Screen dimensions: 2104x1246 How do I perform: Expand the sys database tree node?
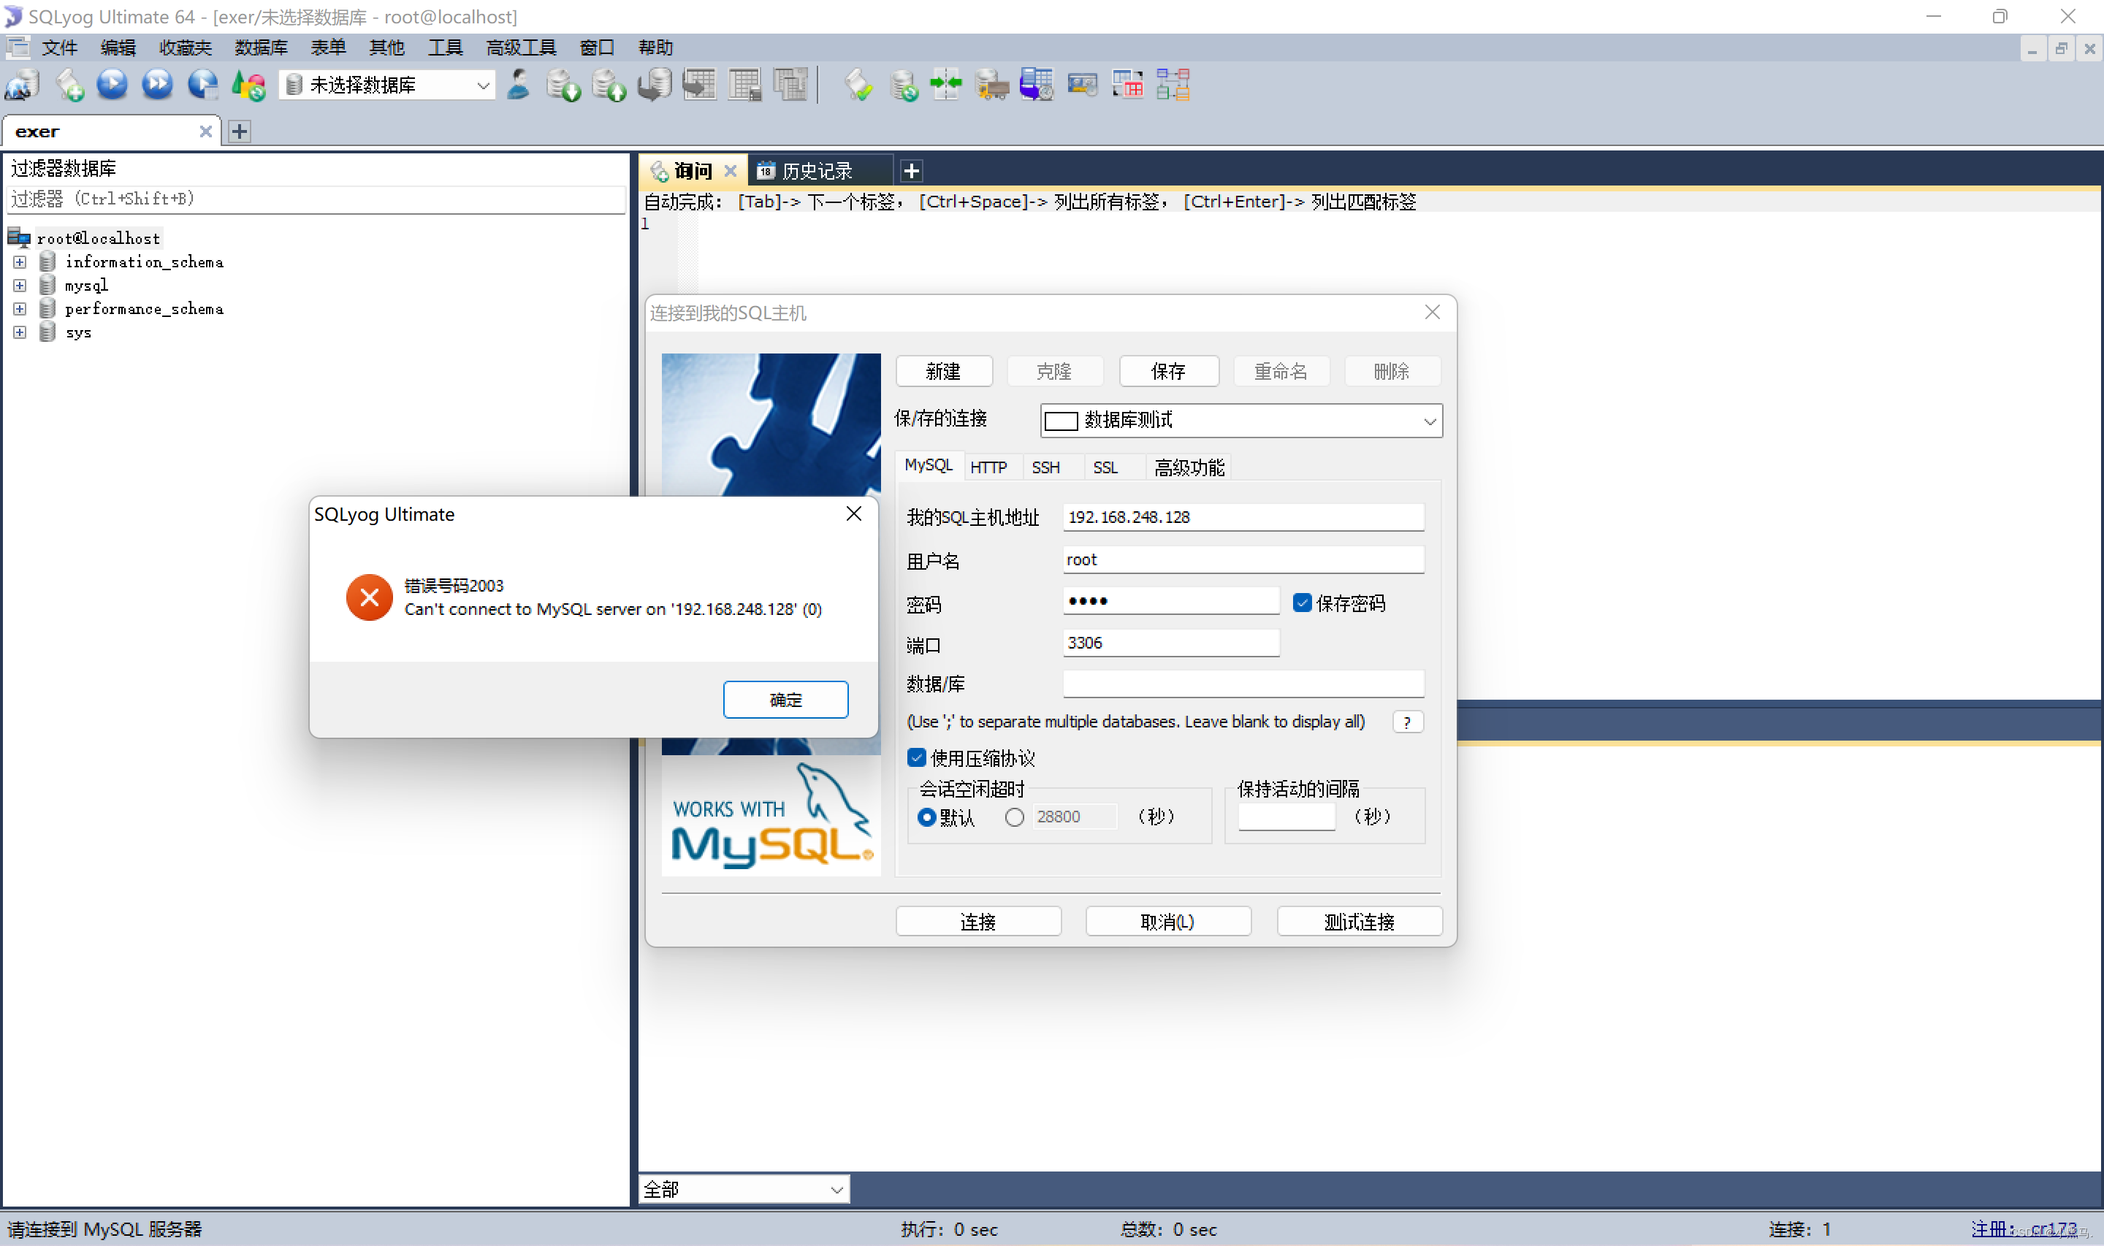19,332
